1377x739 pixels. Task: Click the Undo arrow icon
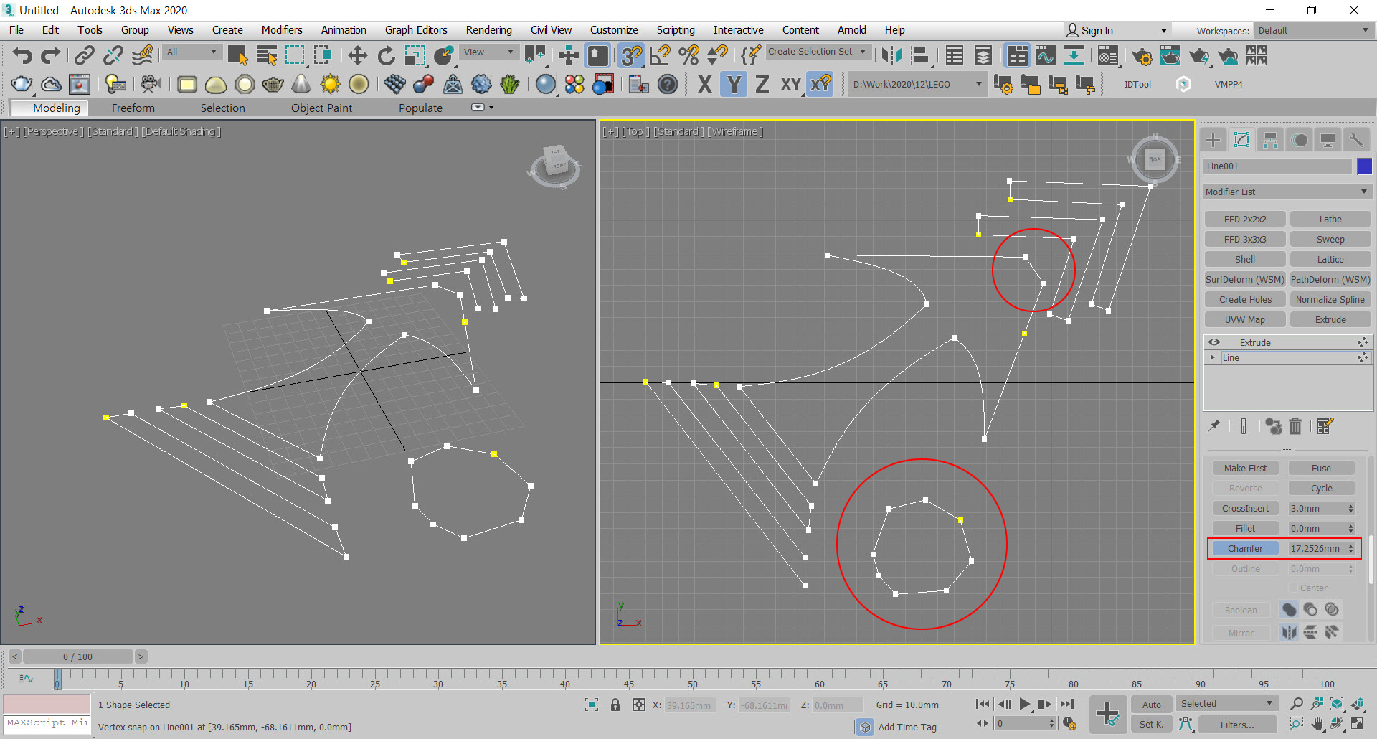[x=22, y=55]
